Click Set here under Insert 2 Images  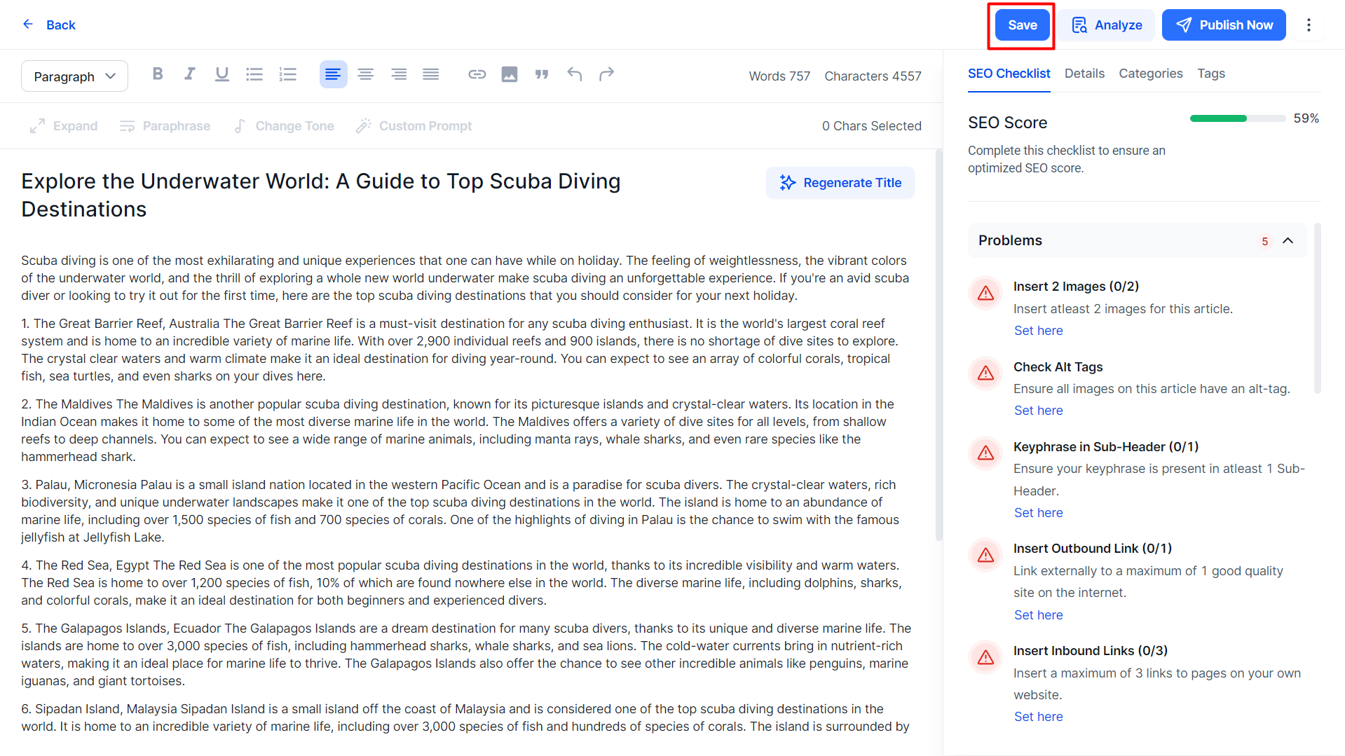(x=1038, y=331)
